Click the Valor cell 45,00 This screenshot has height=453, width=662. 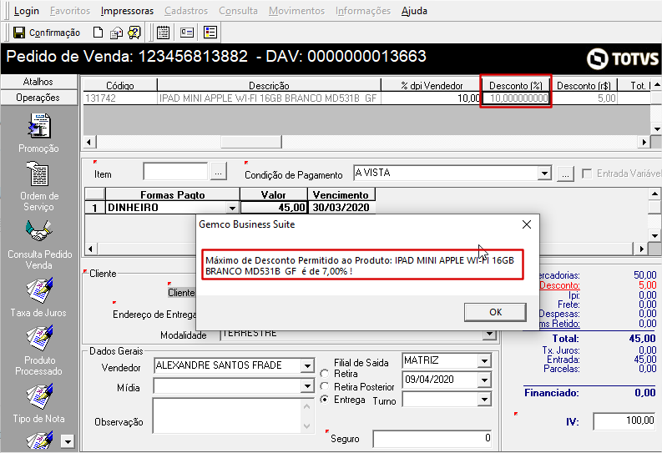coord(274,208)
